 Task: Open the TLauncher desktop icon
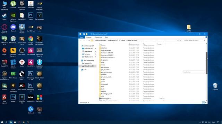click(x=31, y=5)
